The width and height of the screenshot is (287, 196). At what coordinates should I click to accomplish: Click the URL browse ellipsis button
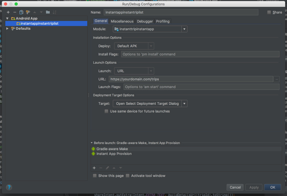[x=276, y=79]
